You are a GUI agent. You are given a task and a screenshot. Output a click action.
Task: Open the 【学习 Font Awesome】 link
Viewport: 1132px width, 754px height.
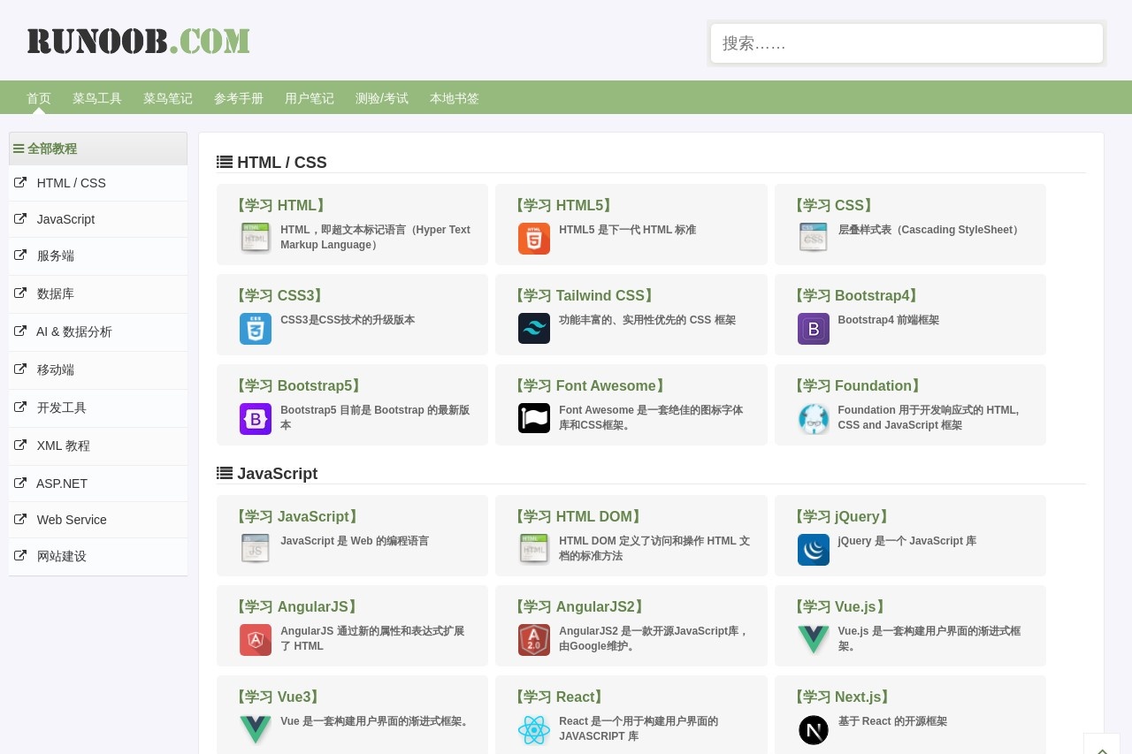[x=590, y=385]
